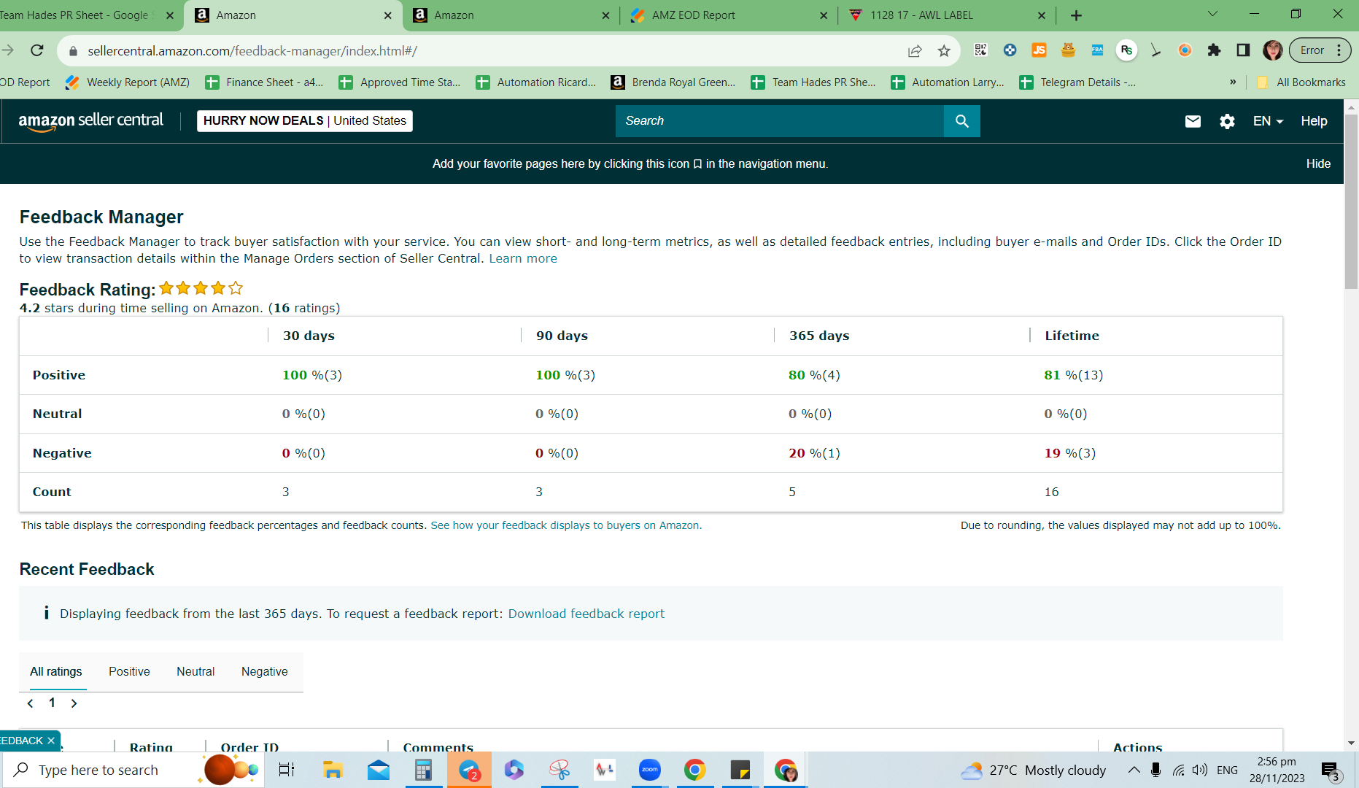Click the FBA calculator extension icon

point(1097,50)
